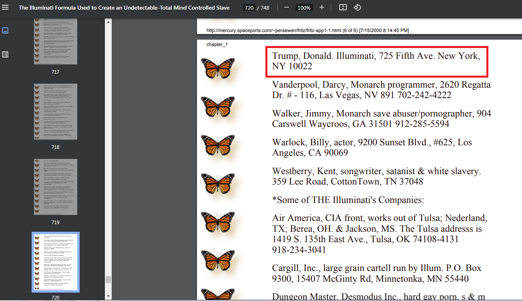Edit the current page number field
The image size is (522, 301).
[249, 8]
